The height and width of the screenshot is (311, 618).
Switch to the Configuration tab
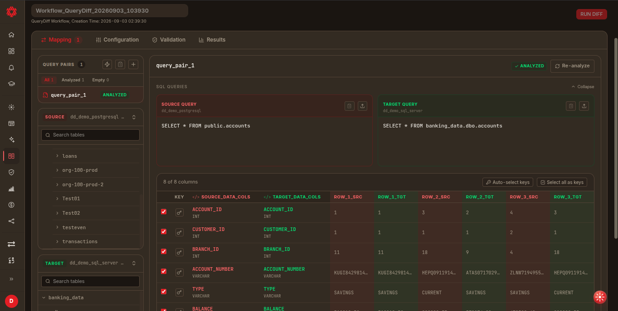[x=117, y=40]
